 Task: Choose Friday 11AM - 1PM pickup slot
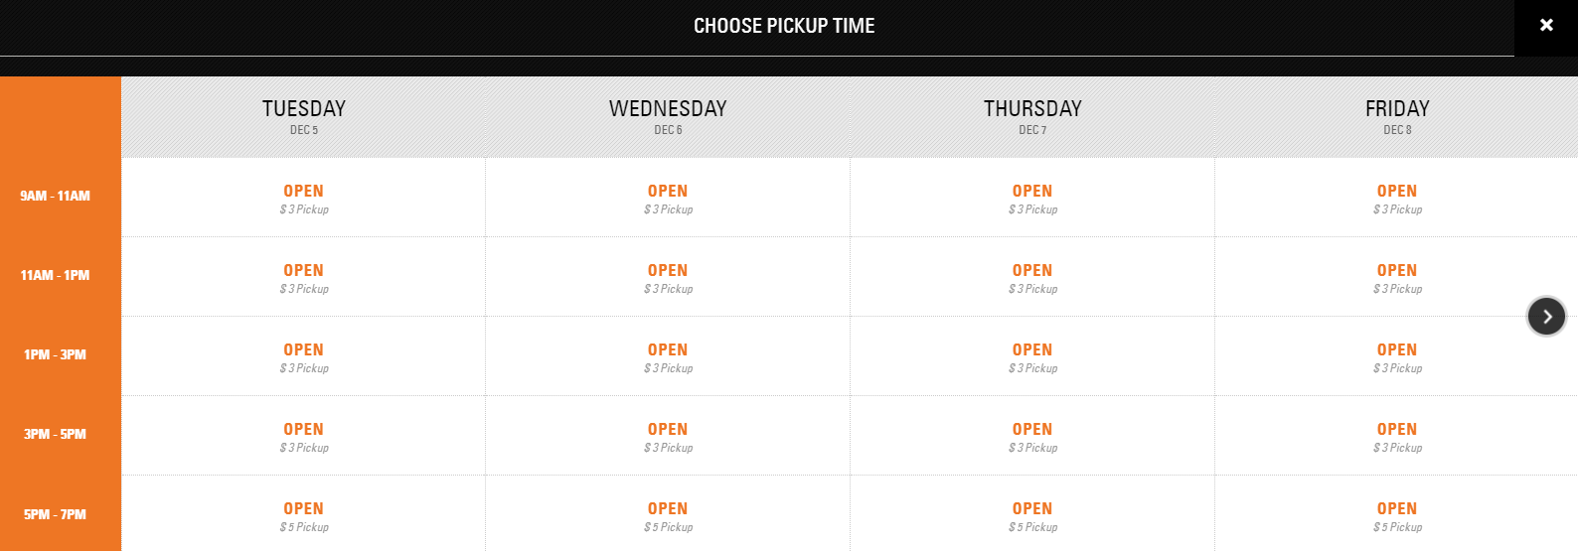tap(1397, 277)
